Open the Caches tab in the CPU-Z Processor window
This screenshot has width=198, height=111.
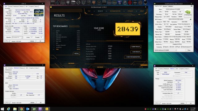coord(11,6)
